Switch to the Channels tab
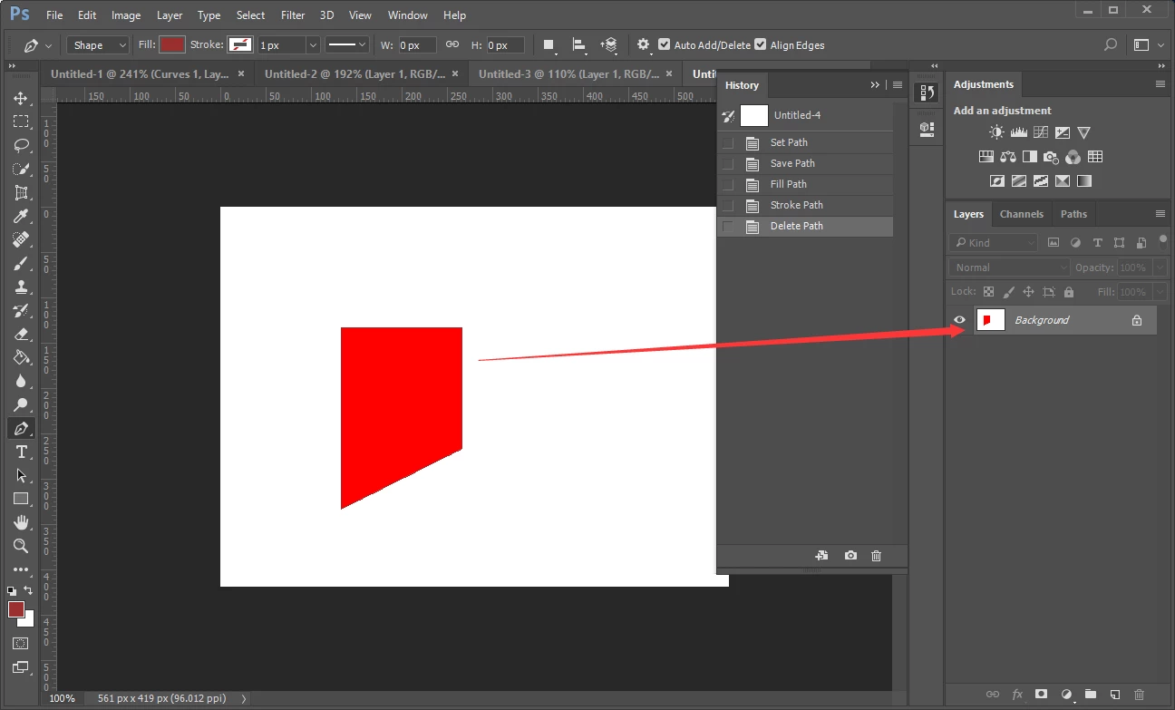Screen dimensions: 1175x710 tap(1022, 214)
